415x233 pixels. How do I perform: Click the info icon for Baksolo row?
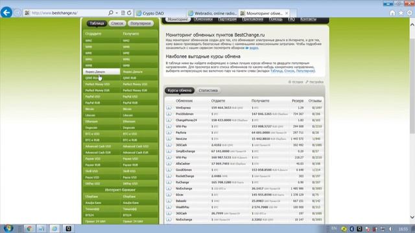(x=169, y=201)
